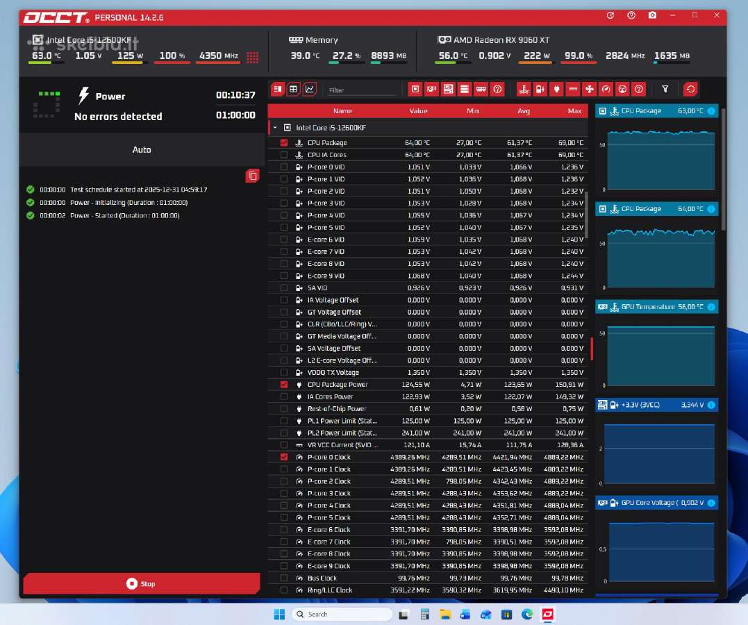The image size is (748, 625).
Task: Open Calculator from the taskbar
Action: point(424,614)
